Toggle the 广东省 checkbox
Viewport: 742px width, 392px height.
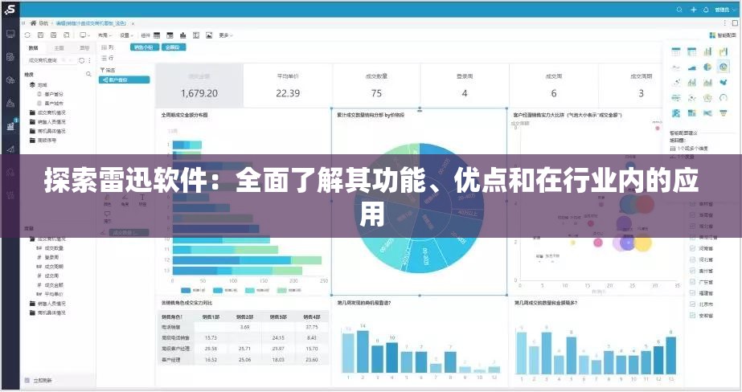692,282
